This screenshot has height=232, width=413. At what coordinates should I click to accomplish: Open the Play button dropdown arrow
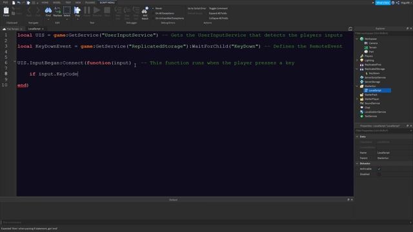point(77,19)
